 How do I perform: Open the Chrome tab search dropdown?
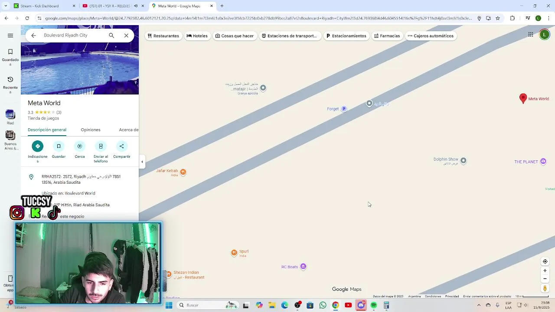click(x=5, y=6)
